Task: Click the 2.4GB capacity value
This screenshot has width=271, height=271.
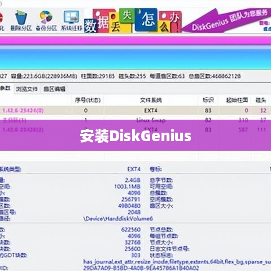Action: click(133, 180)
